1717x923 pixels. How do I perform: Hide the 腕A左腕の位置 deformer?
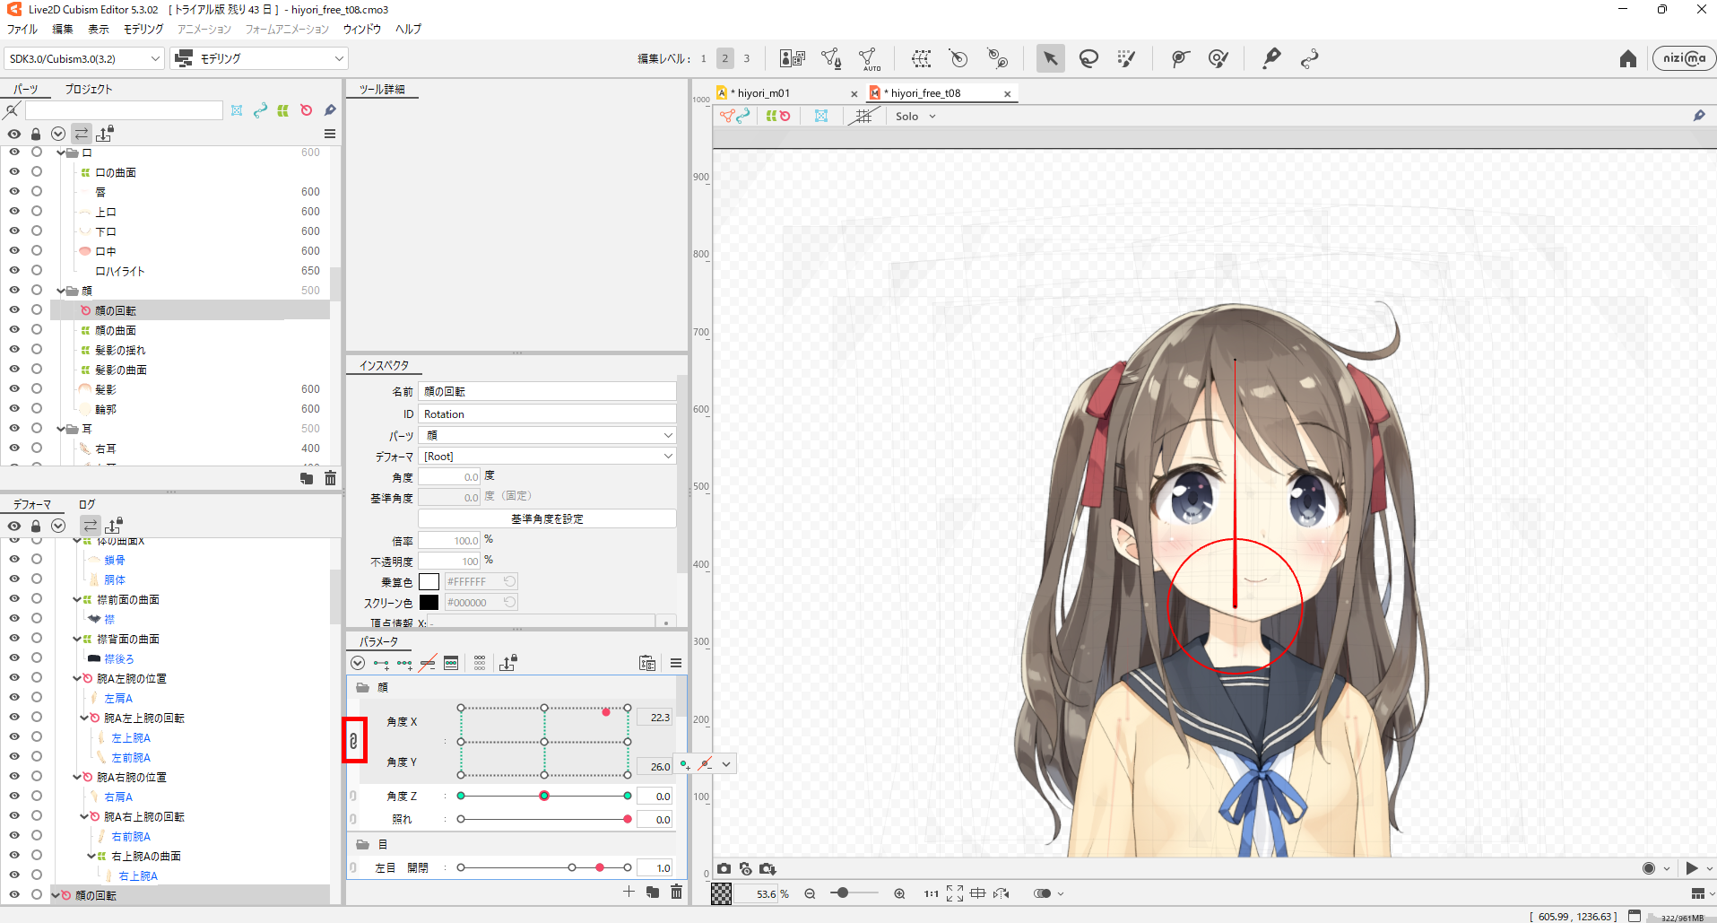pyautogui.click(x=13, y=677)
